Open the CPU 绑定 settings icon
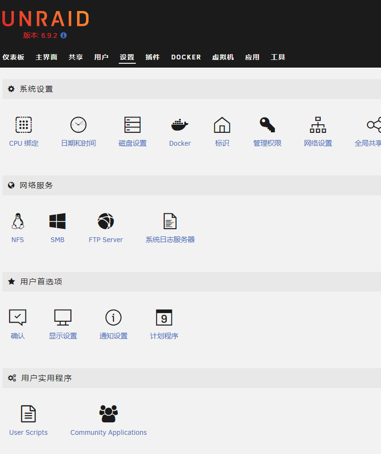The height and width of the screenshot is (454, 381). point(23,125)
